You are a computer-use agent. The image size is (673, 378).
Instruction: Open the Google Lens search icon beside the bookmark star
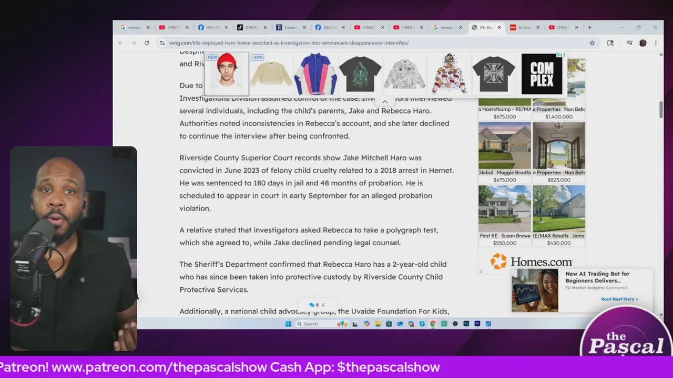pos(610,43)
